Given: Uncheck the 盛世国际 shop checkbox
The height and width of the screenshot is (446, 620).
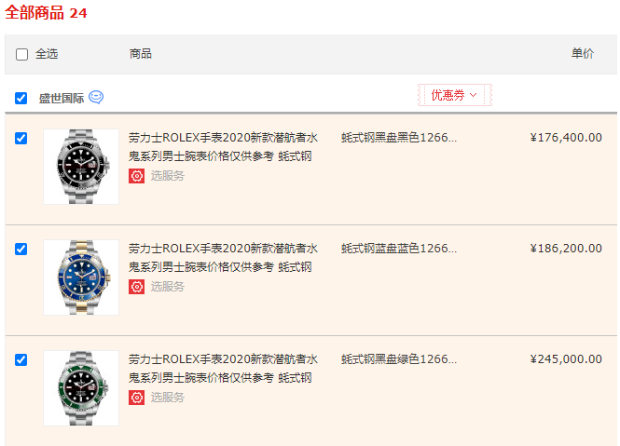Looking at the screenshot, I should point(21,98).
